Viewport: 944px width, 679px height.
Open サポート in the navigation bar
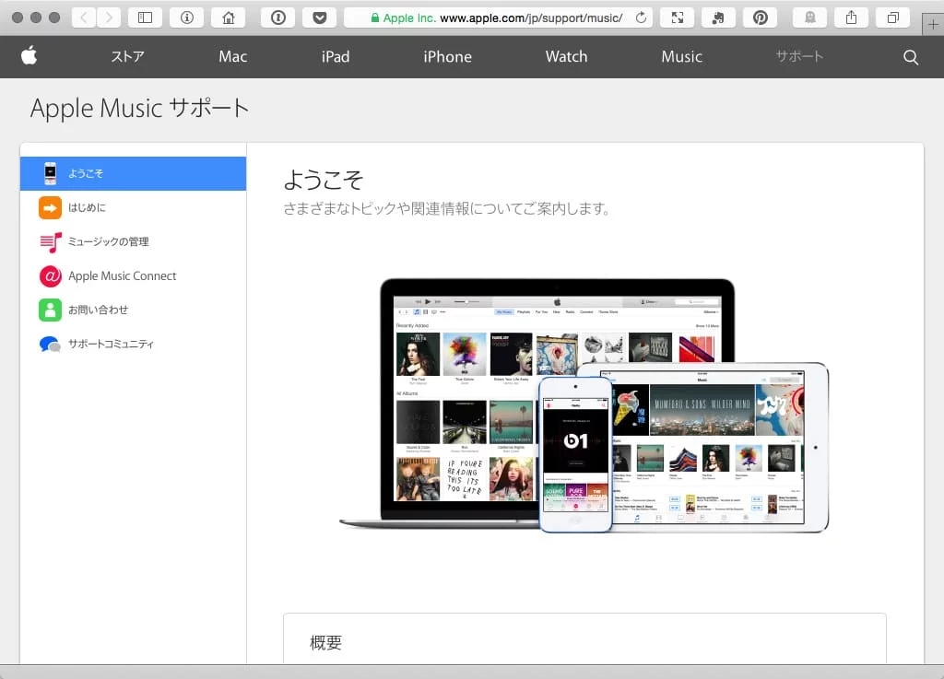pos(799,56)
